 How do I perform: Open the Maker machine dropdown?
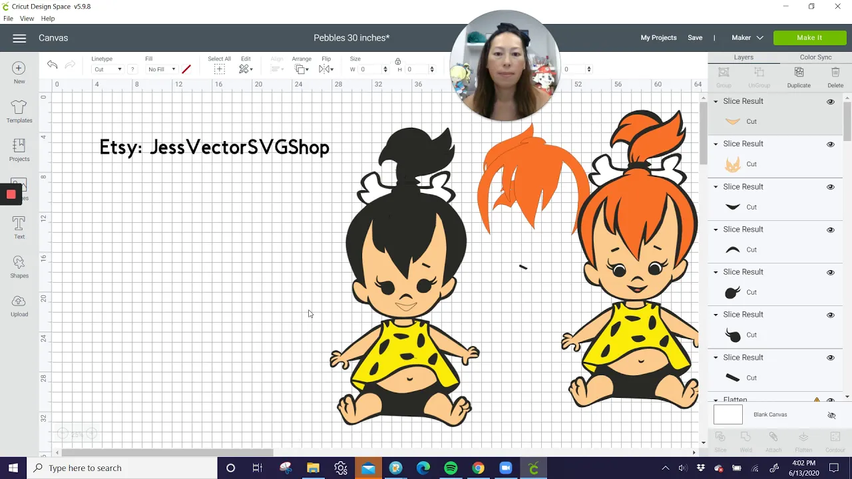click(747, 38)
